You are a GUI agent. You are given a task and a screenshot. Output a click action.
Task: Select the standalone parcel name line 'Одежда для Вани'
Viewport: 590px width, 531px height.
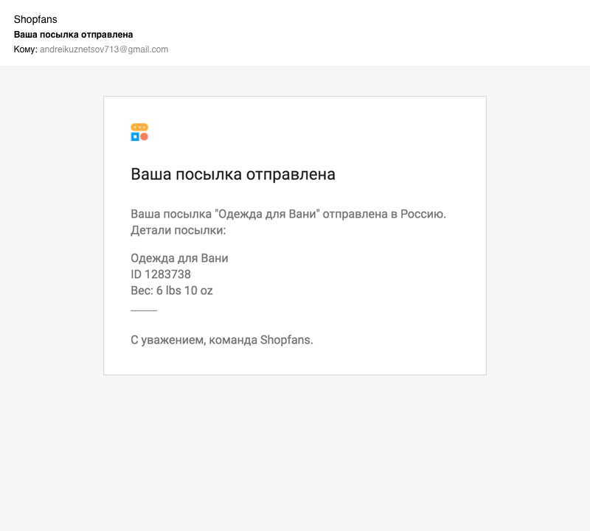[179, 258]
